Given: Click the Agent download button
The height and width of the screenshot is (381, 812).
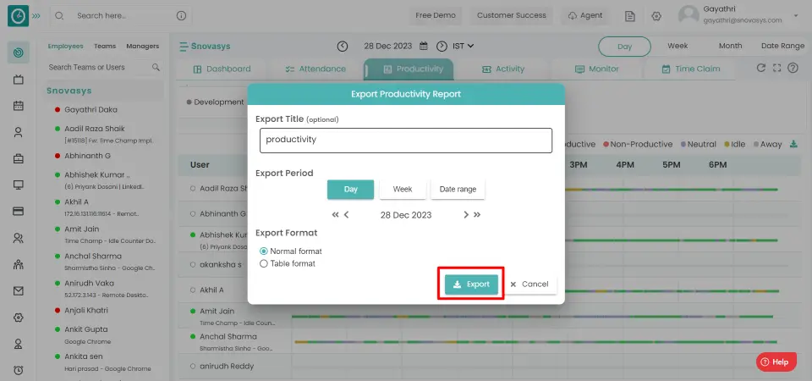Looking at the screenshot, I should [585, 15].
